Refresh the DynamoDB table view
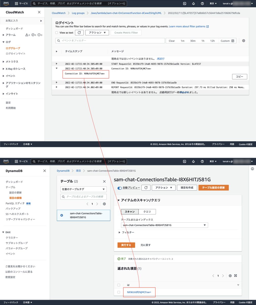The height and width of the screenshot is (305, 256). click(146, 188)
